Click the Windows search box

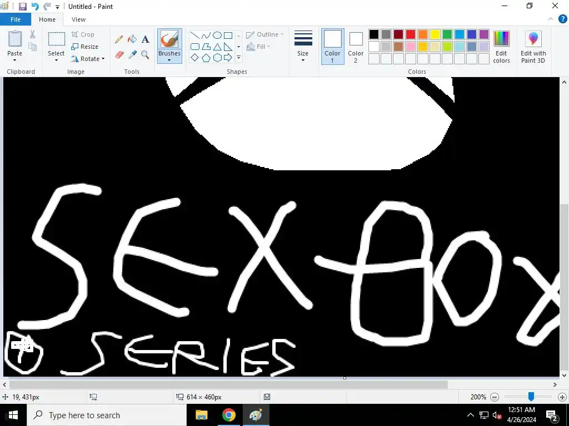point(107,415)
